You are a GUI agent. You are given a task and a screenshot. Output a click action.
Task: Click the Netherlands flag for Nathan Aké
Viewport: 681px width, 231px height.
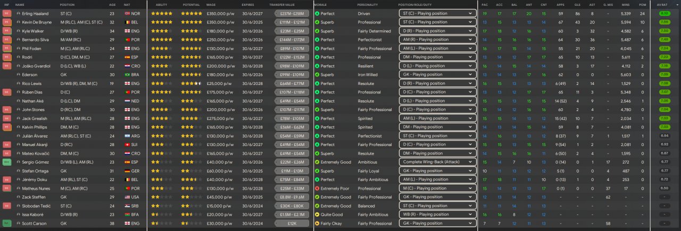click(127, 101)
